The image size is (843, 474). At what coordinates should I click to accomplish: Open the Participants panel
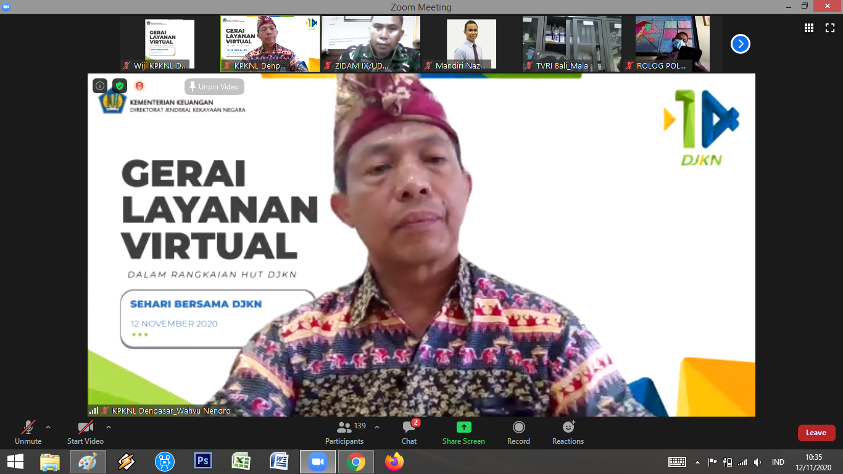(x=344, y=432)
